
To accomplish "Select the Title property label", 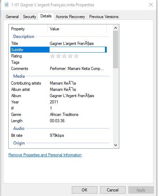I will pyautogui.click(x=15, y=44).
